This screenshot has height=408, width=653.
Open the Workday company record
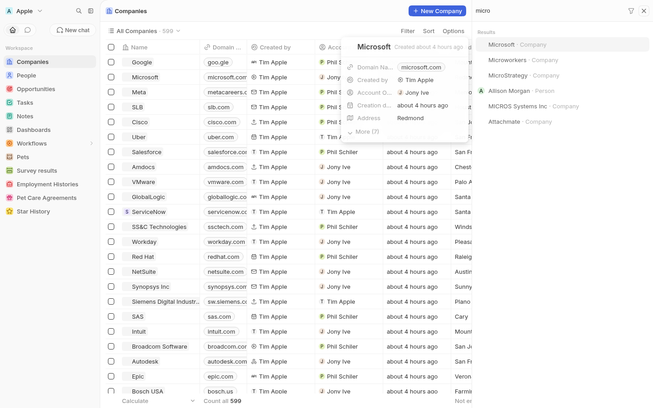140,242
